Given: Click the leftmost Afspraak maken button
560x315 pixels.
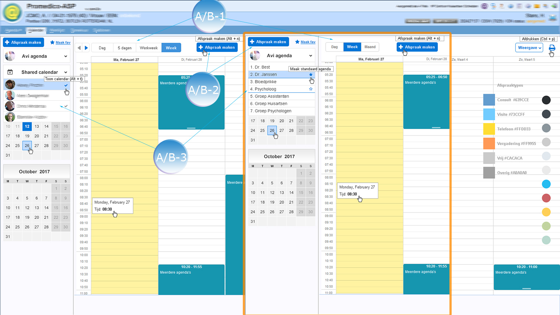Looking at the screenshot, I should (x=23, y=42).
